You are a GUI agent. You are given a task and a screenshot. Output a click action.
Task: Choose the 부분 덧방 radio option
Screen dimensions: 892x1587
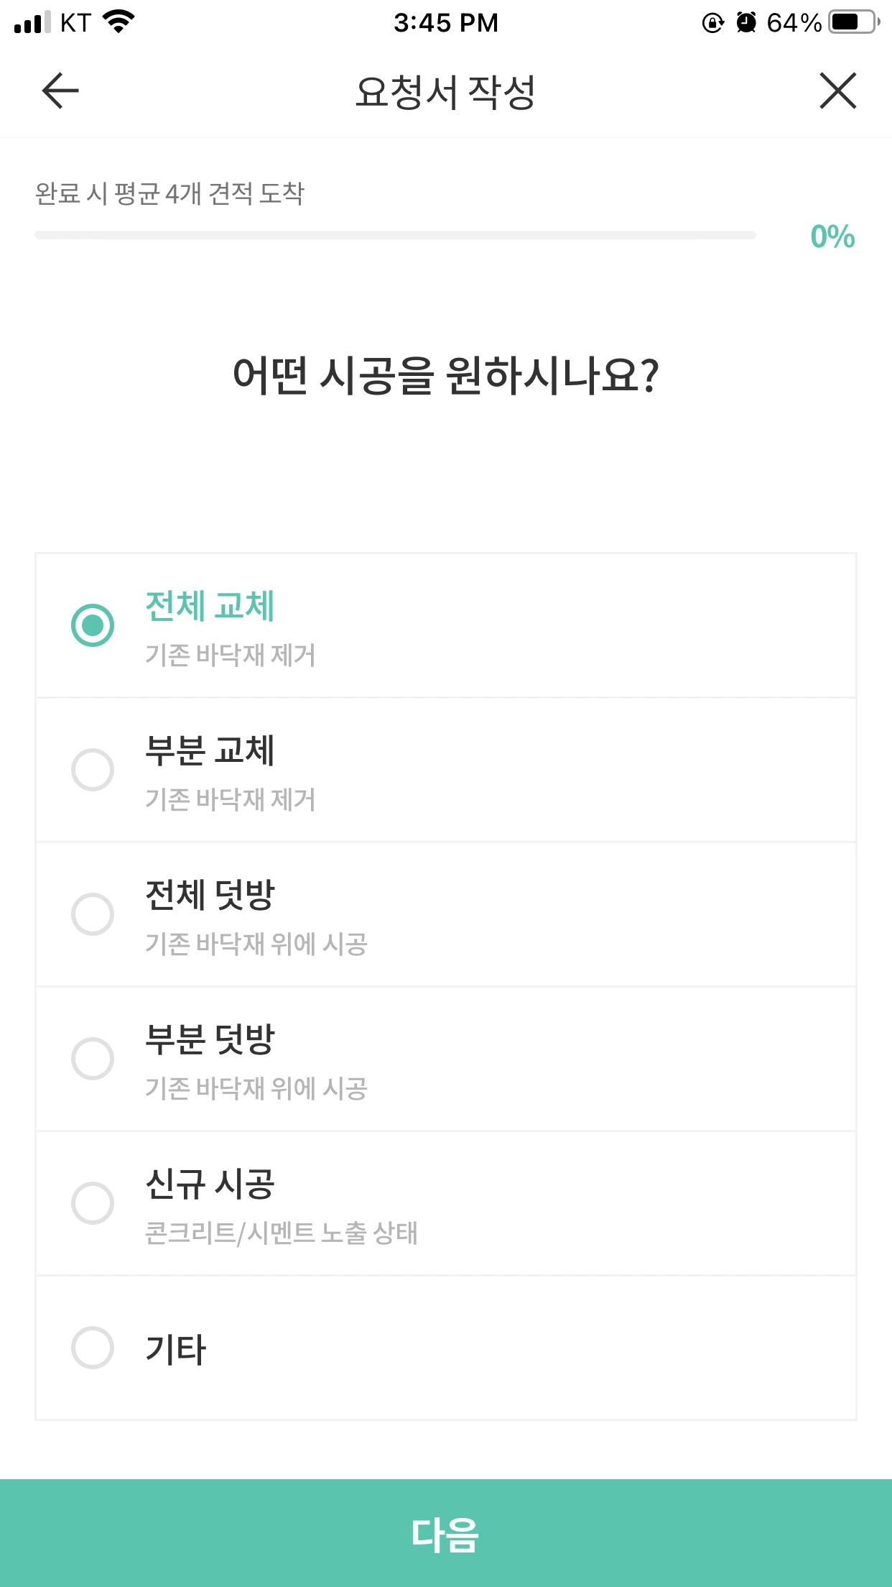point(93,1059)
